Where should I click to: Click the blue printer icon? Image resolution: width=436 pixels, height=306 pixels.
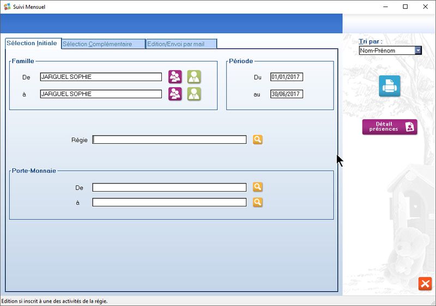pos(390,86)
